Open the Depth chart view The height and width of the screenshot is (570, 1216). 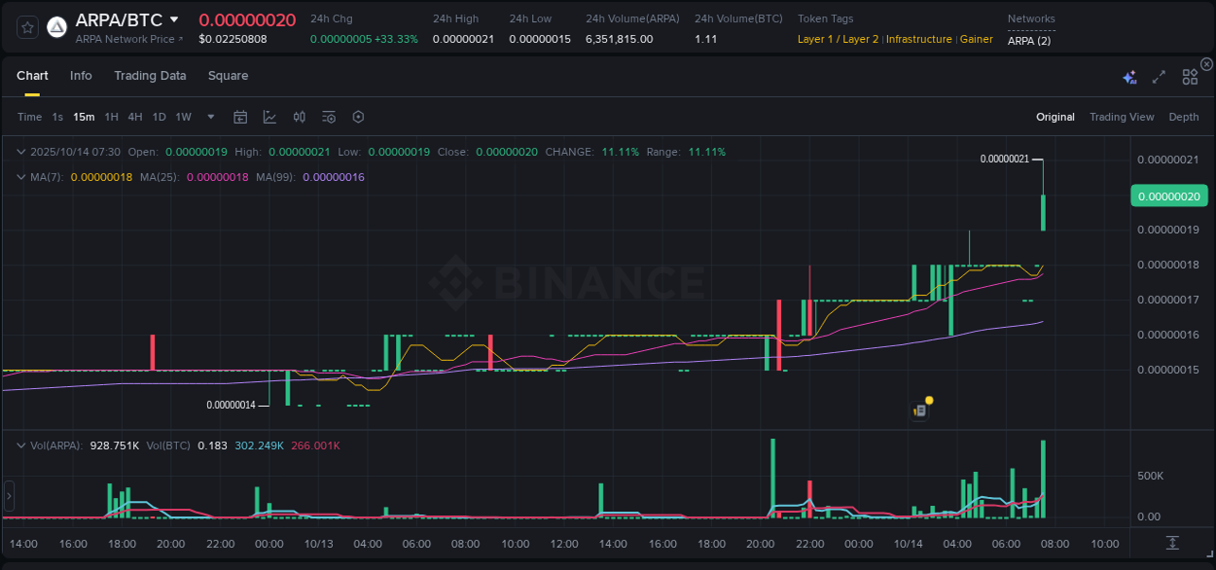[x=1184, y=117]
